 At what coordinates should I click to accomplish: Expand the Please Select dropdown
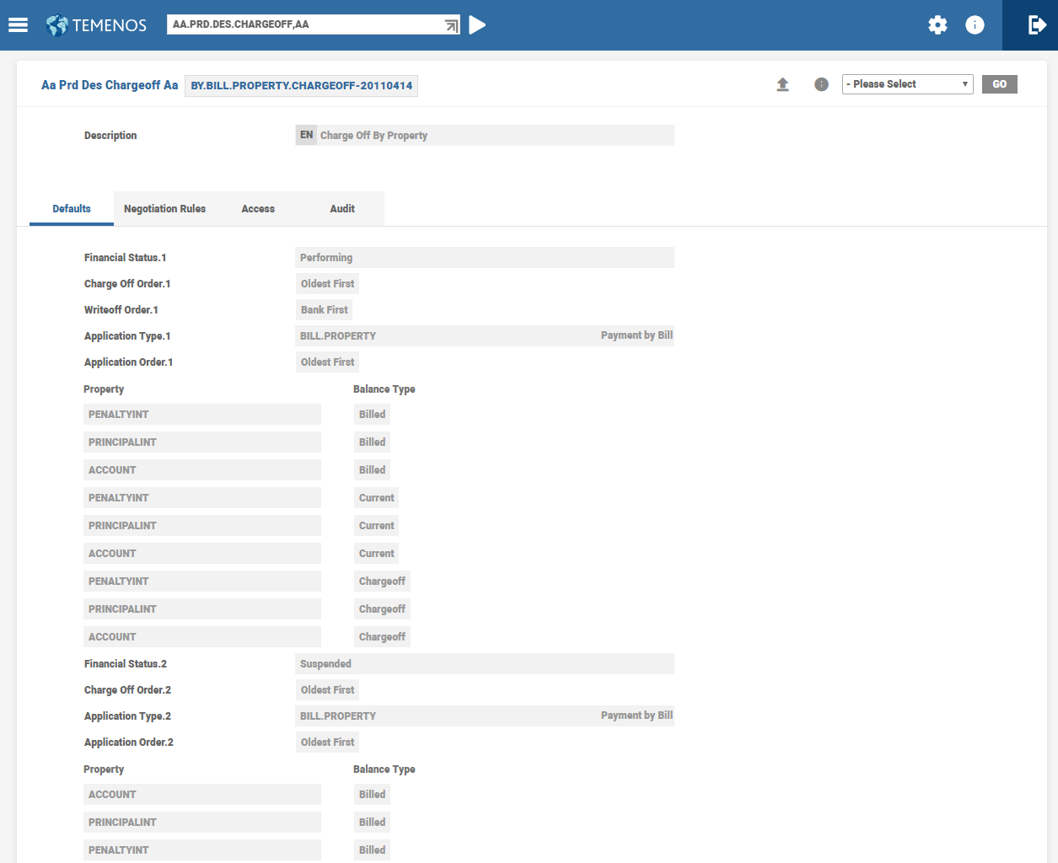(907, 84)
